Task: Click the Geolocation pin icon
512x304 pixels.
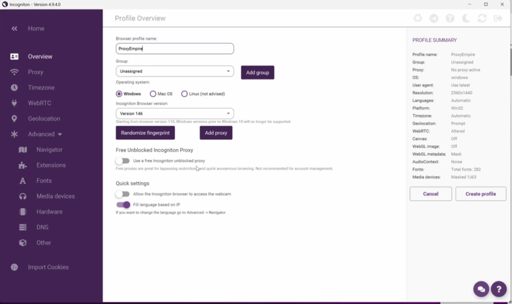Action: point(14,118)
